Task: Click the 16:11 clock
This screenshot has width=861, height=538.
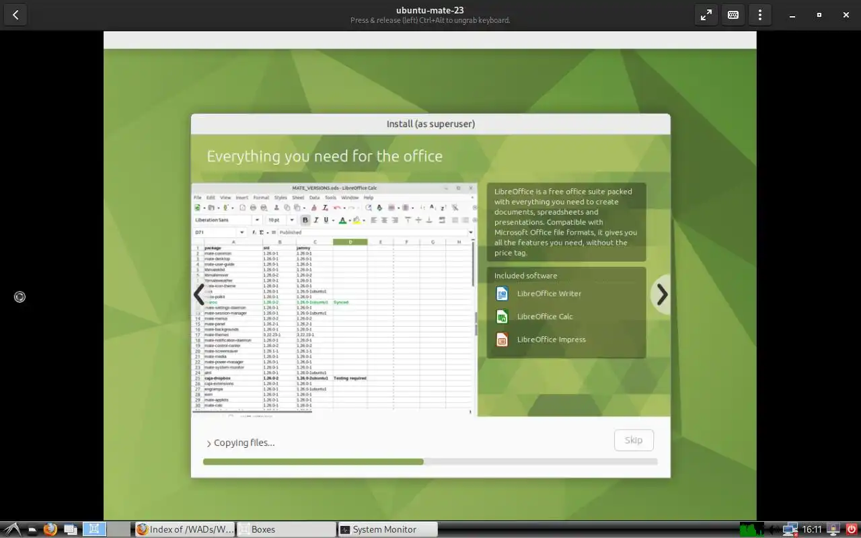Action: click(x=813, y=530)
